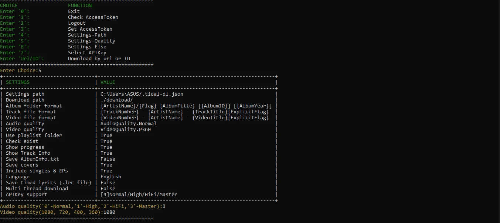The height and width of the screenshot is (223, 500).
Task: Click the 'Check AccessToken' menu line
Action: click(x=93, y=17)
